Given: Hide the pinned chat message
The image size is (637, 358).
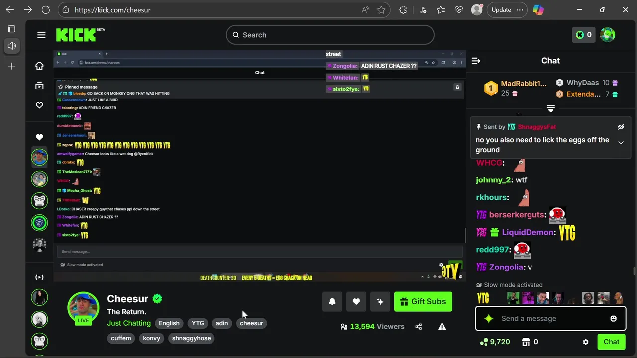Looking at the screenshot, I should (621, 127).
